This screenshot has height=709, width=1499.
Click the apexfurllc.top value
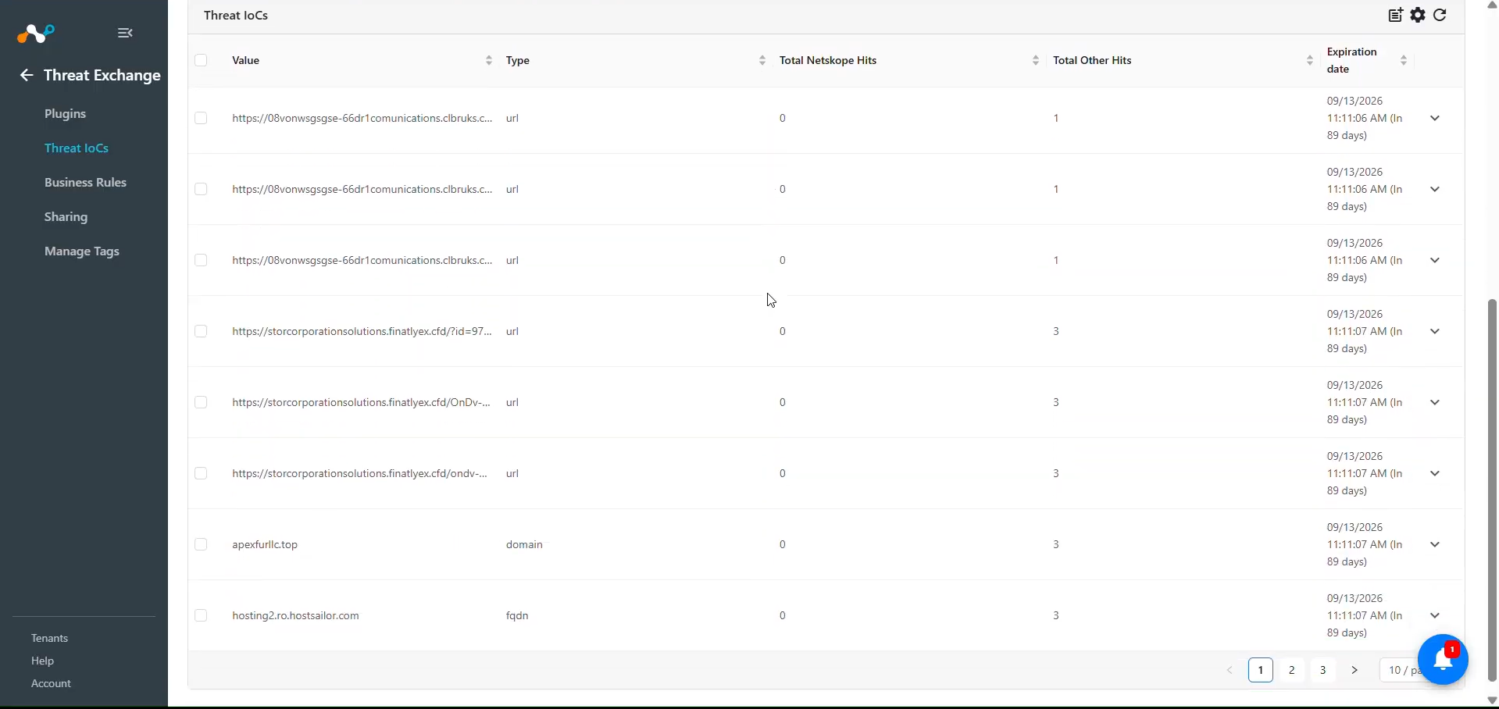coord(266,544)
